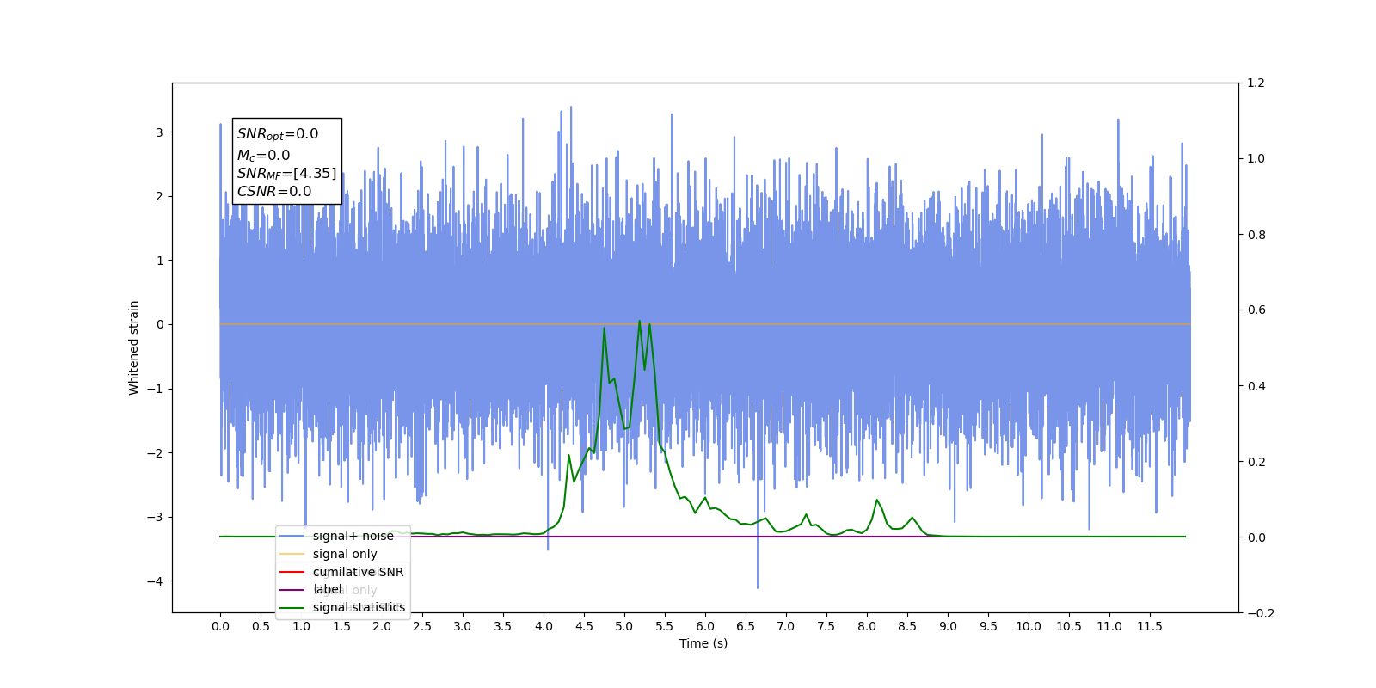Click the 3 tick on the left strain axis
The width and height of the screenshot is (1376, 688).
(159, 132)
